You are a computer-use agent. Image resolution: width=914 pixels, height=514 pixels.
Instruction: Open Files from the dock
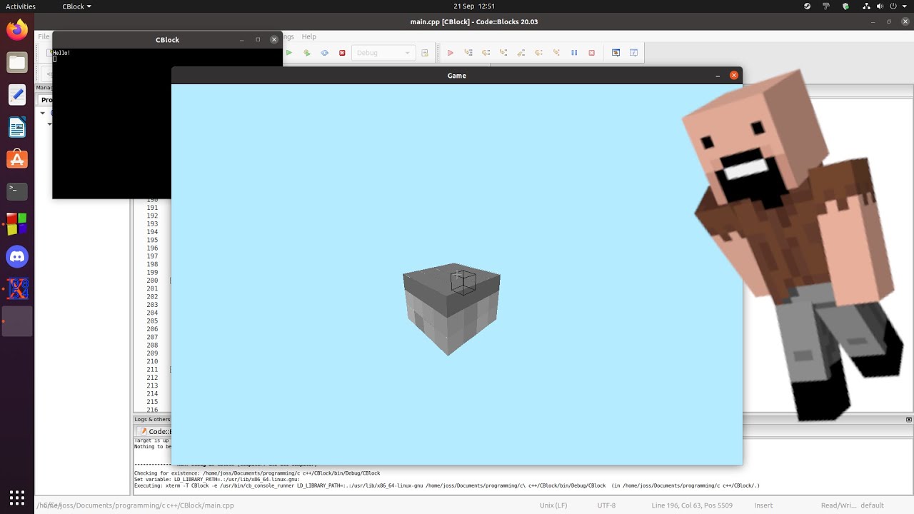(x=17, y=62)
